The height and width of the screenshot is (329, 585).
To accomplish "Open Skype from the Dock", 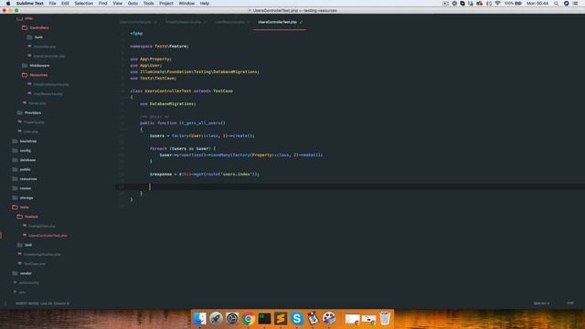I will tap(296, 319).
